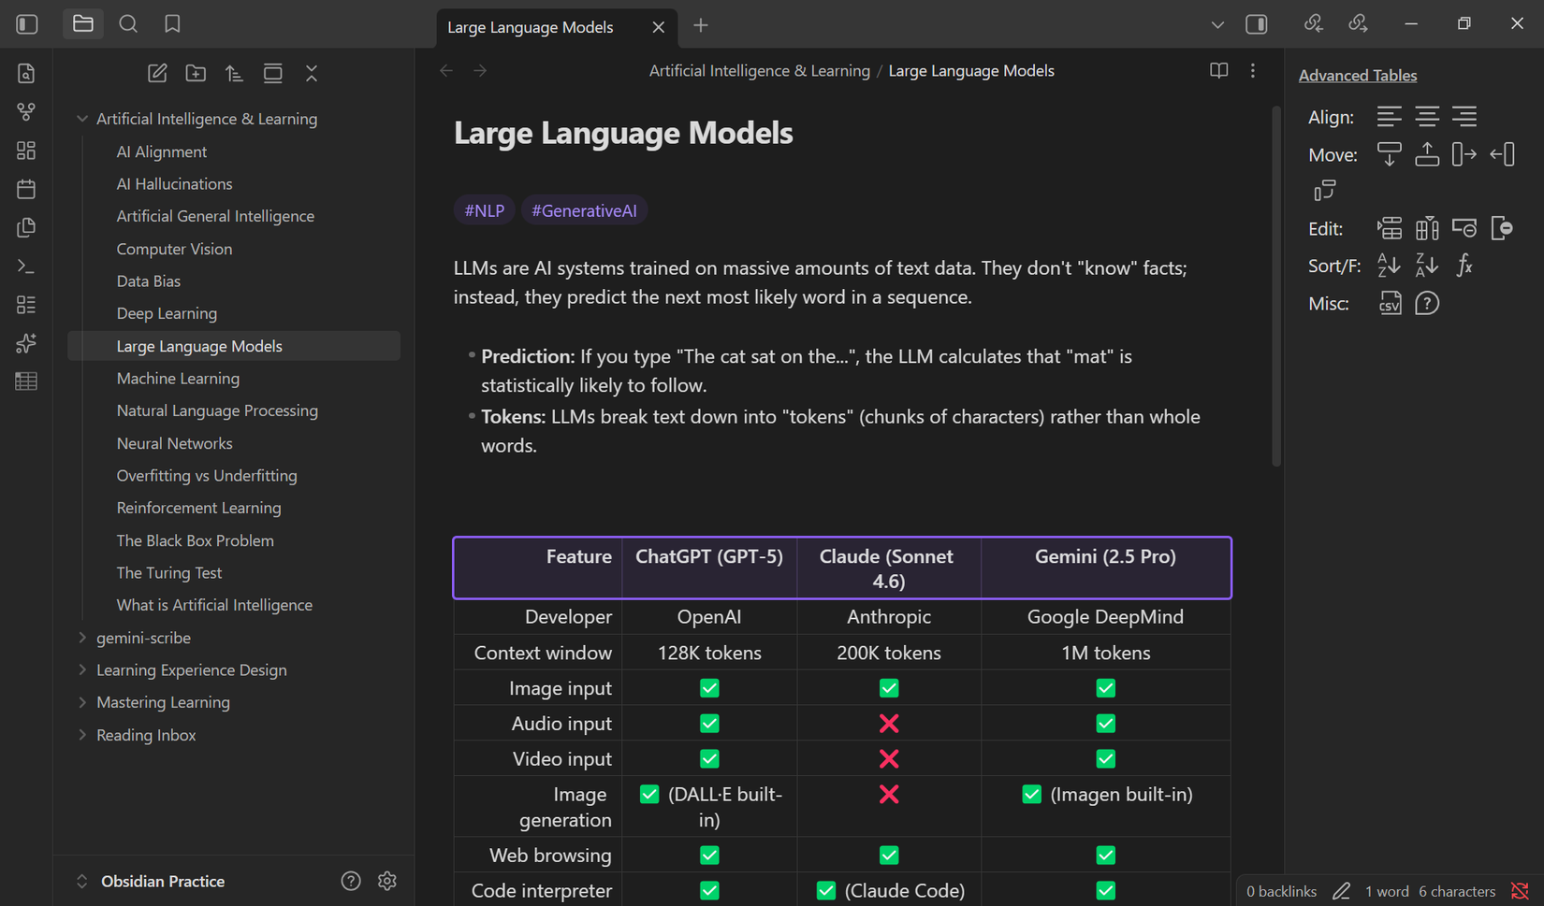Expand the Reading Inbox folder
The image size is (1544, 906).
[82, 735]
